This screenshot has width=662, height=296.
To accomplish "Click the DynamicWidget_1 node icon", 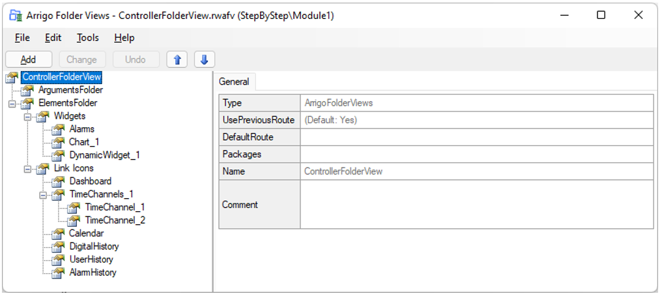I will (x=58, y=155).
